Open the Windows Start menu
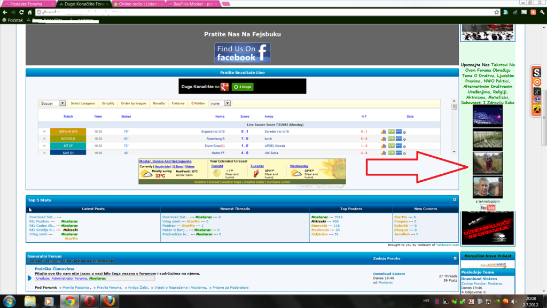Image resolution: width=547 pixels, height=308 pixels. [10, 301]
